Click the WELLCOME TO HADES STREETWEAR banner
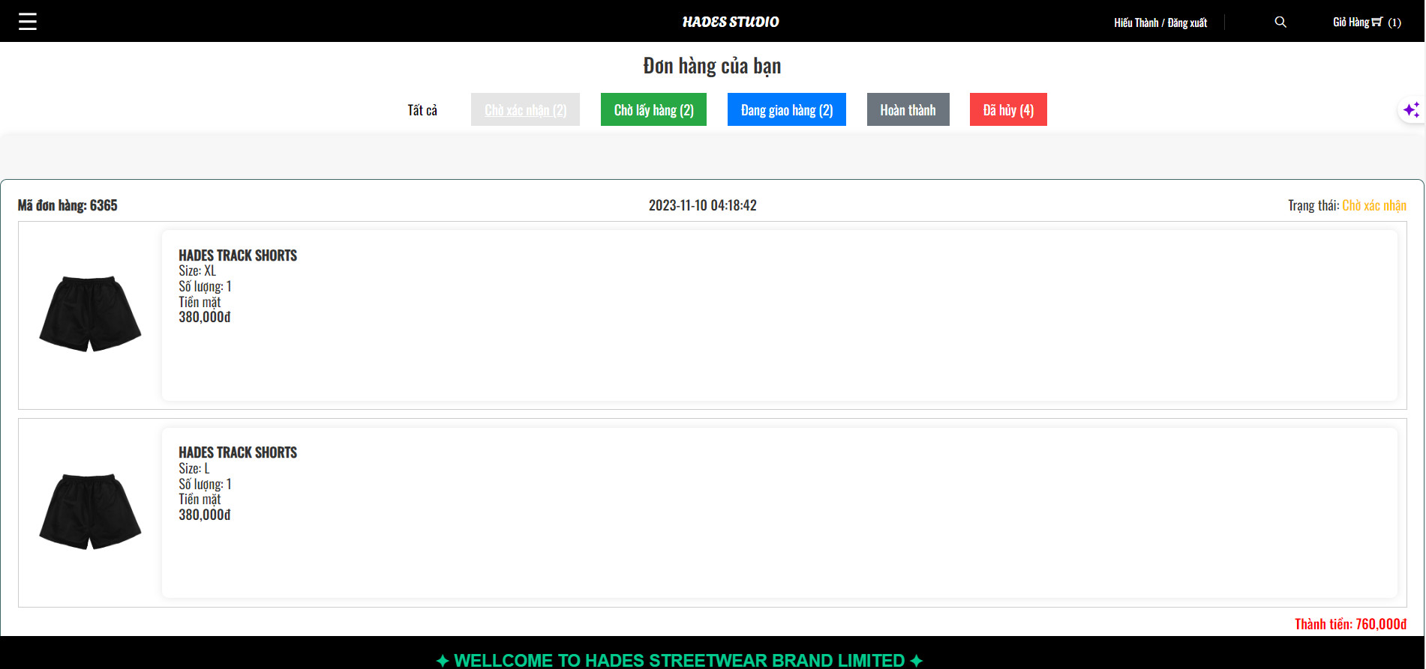Screen dimensions: 1426x669 (680, 660)
